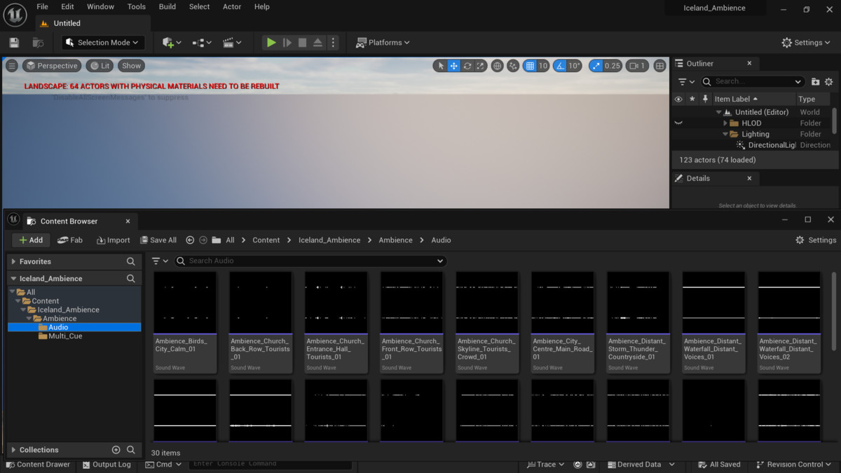Click the Play button in the toolbar
Screen dimensions: 841x473
click(x=271, y=43)
